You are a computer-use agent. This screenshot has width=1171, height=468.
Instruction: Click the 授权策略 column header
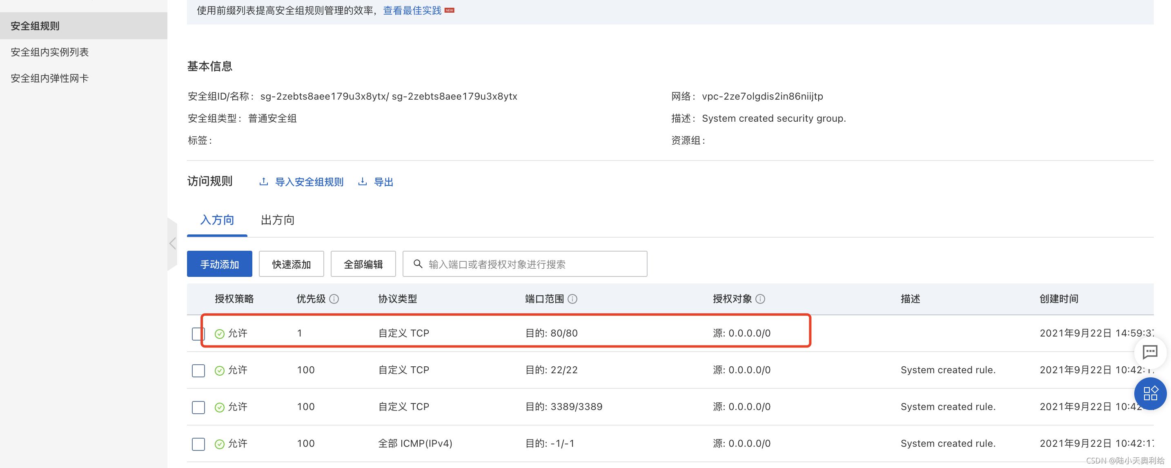click(234, 299)
